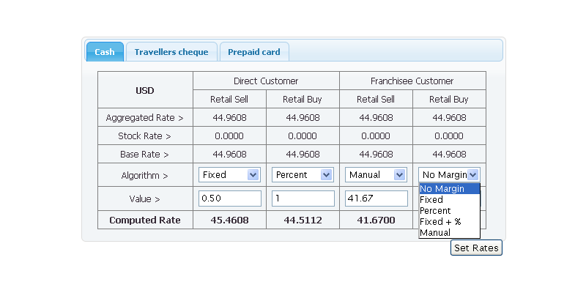Collapse the No Margin algorithm dropdown

click(x=449, y=175)
